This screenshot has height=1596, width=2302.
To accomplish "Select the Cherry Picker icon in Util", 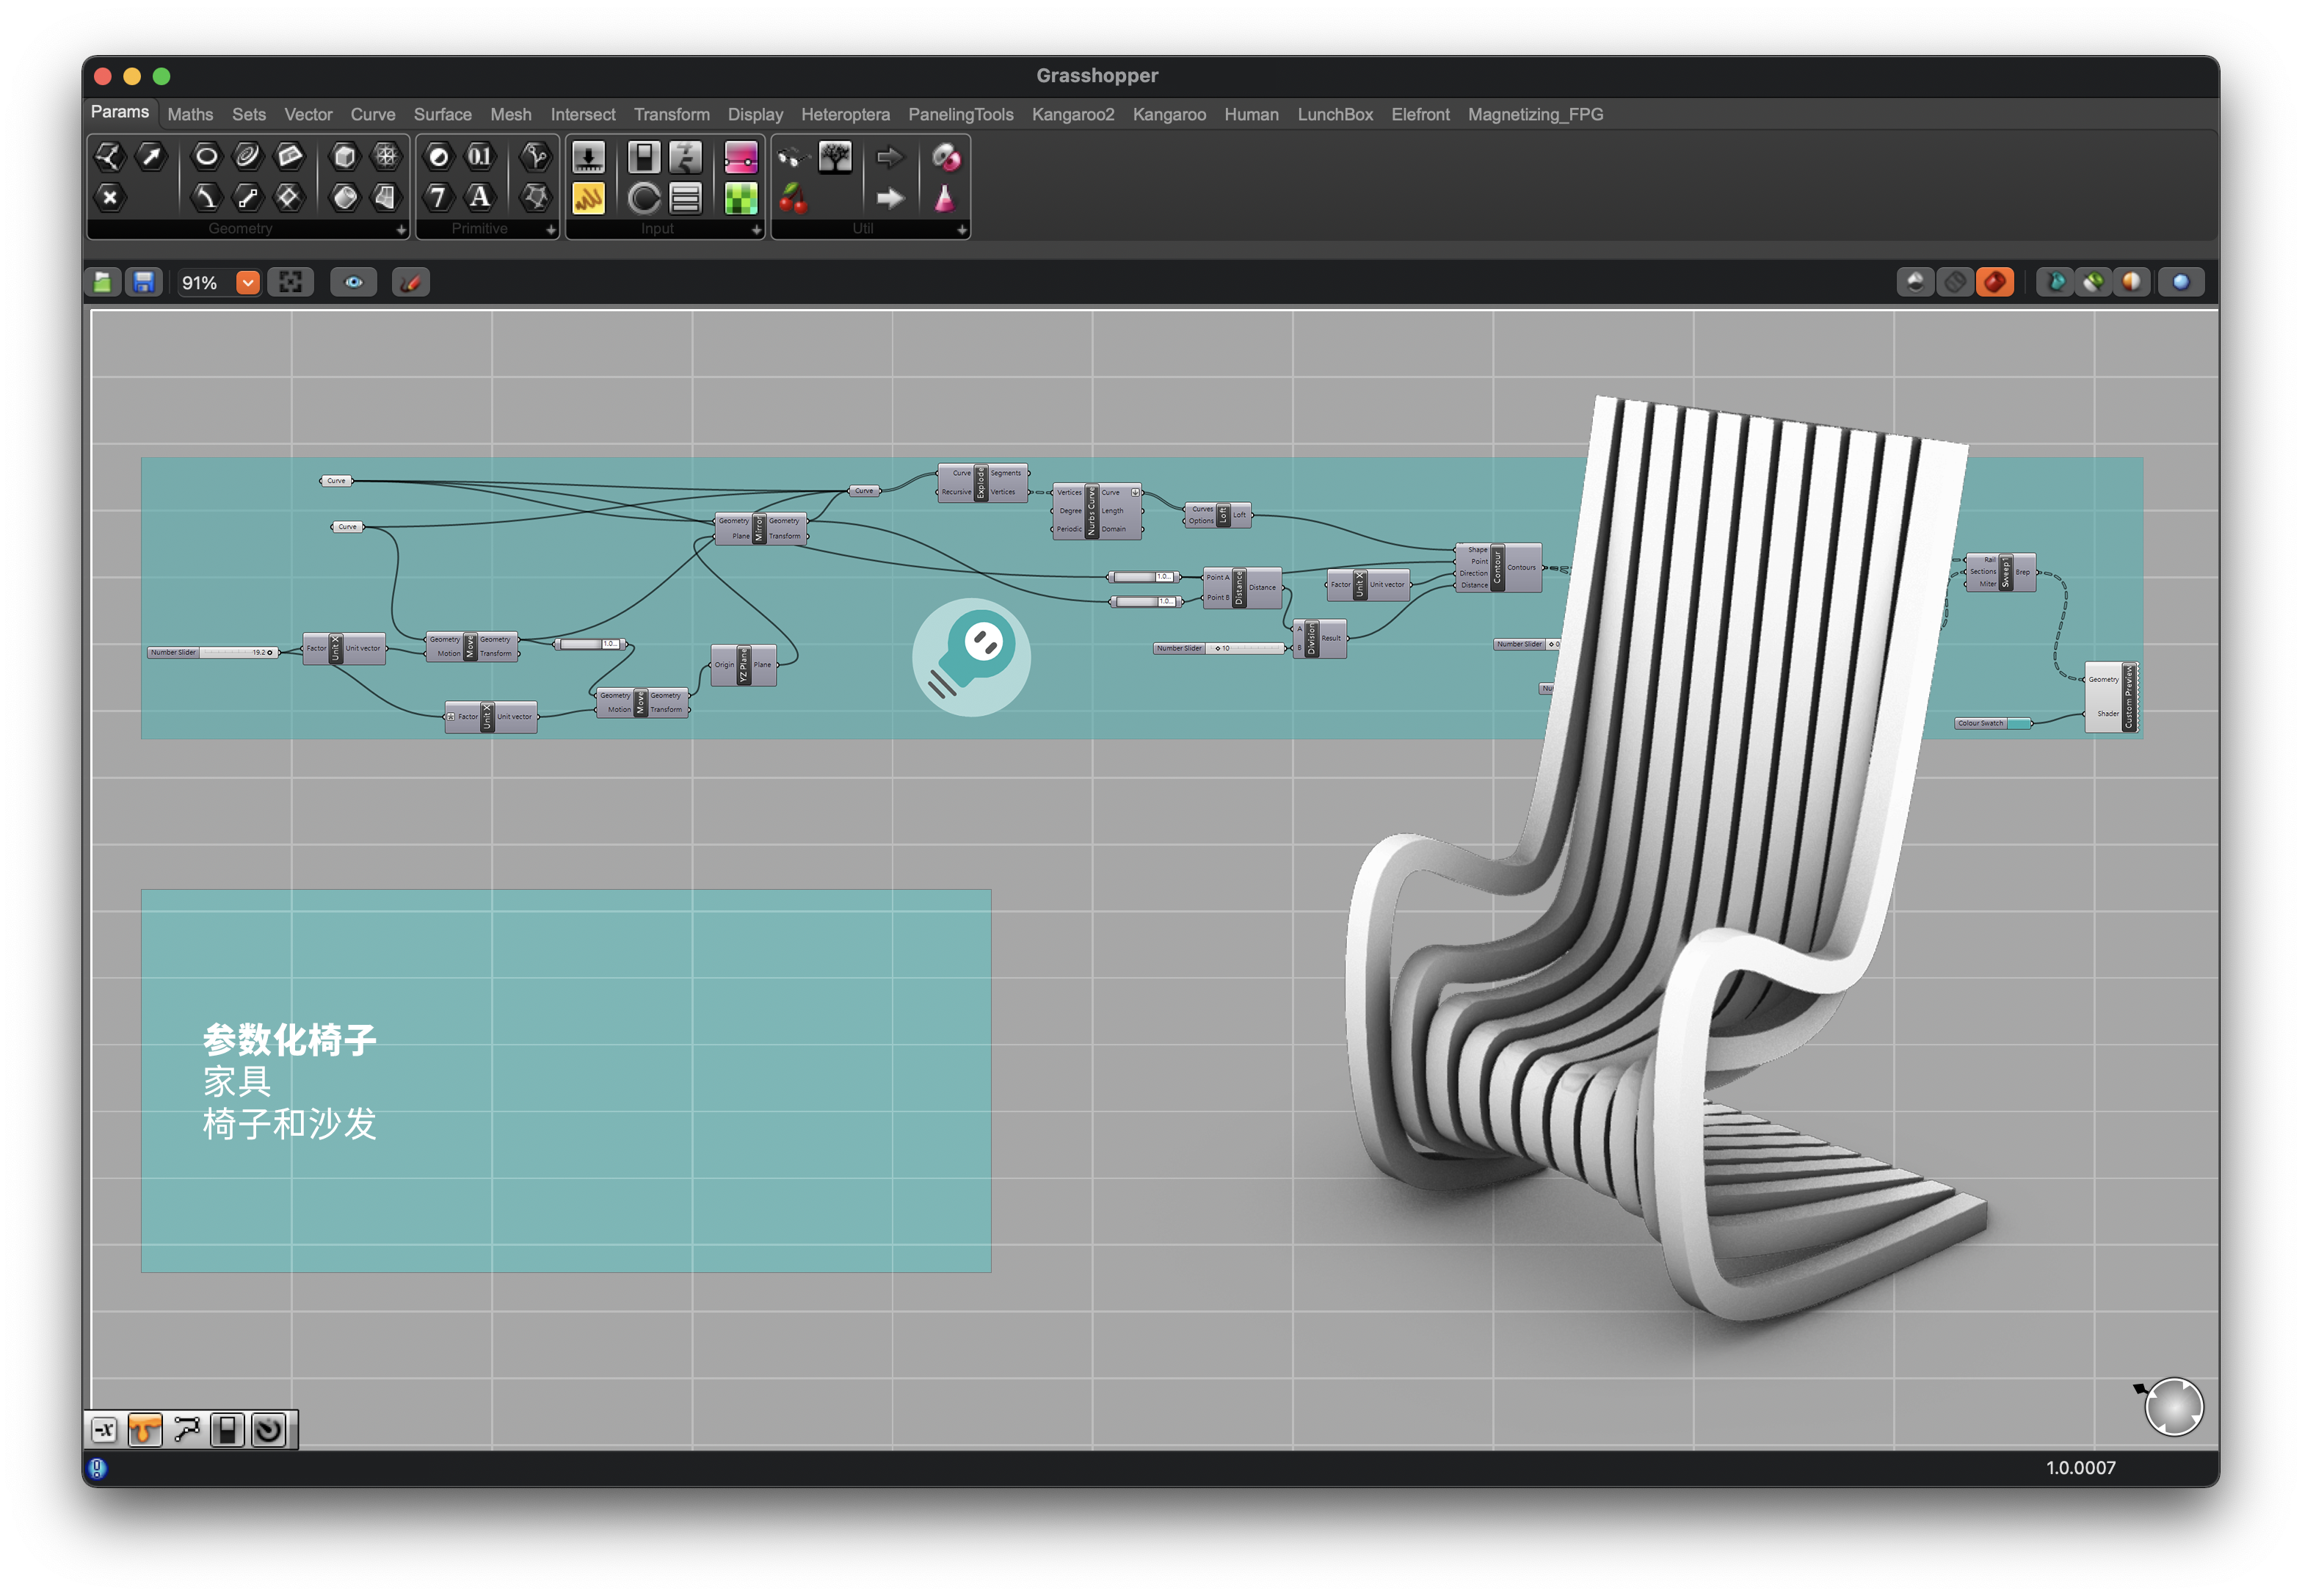I will [793, 198].
